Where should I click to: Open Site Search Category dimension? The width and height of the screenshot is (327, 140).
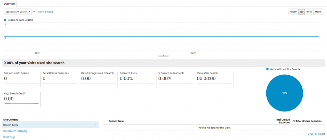(15, 131)
